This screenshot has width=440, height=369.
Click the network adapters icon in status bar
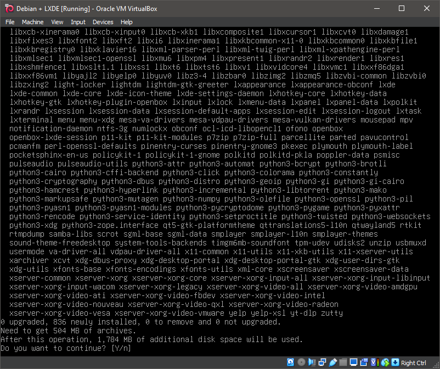(x=321, y=362)
